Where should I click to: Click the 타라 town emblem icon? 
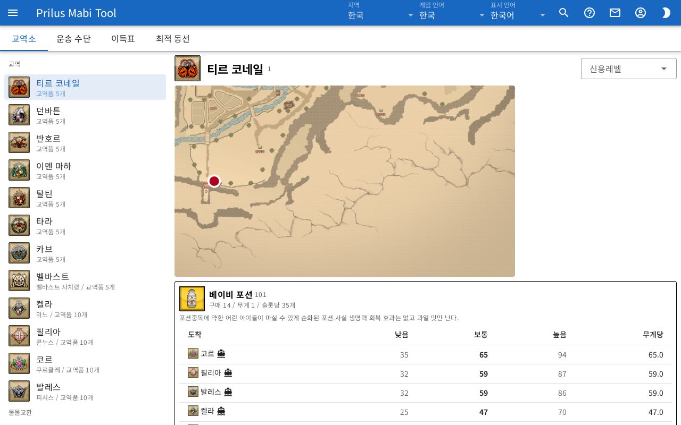pyautogui.click(x=19, y=225)
